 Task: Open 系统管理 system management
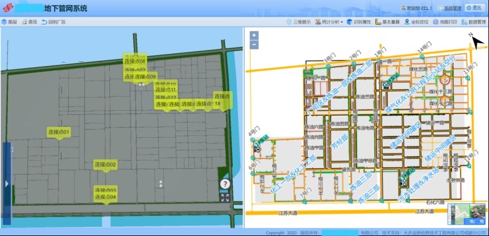click(449, 9)
